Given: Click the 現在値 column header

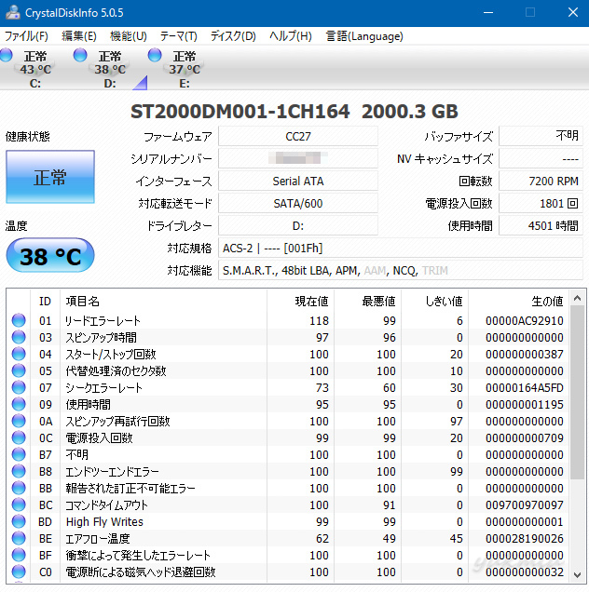Looking at the screenshot, I should pyautogui.click(x=300, y=301).
